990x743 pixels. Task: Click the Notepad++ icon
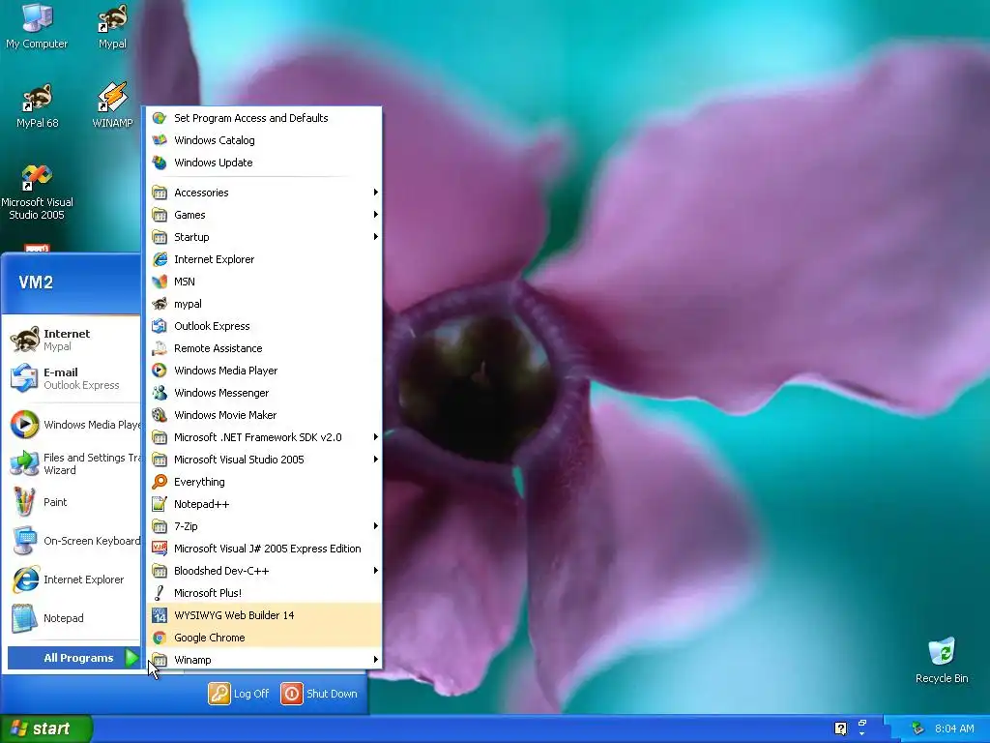tap(160, 503)
